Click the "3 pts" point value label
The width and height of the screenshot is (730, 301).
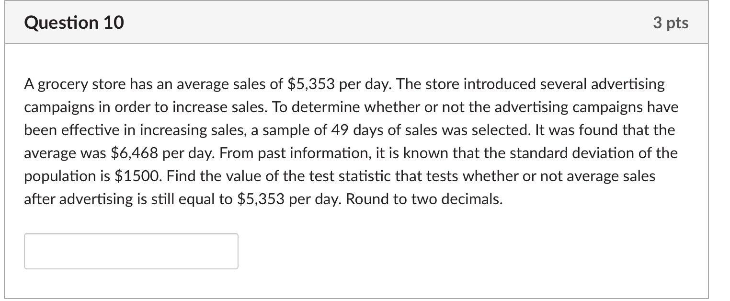coord(670,23)
